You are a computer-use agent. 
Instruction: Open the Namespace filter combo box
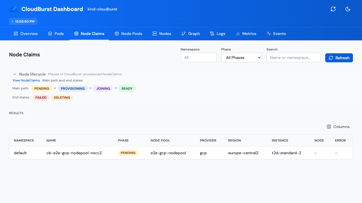coord(198,58)
